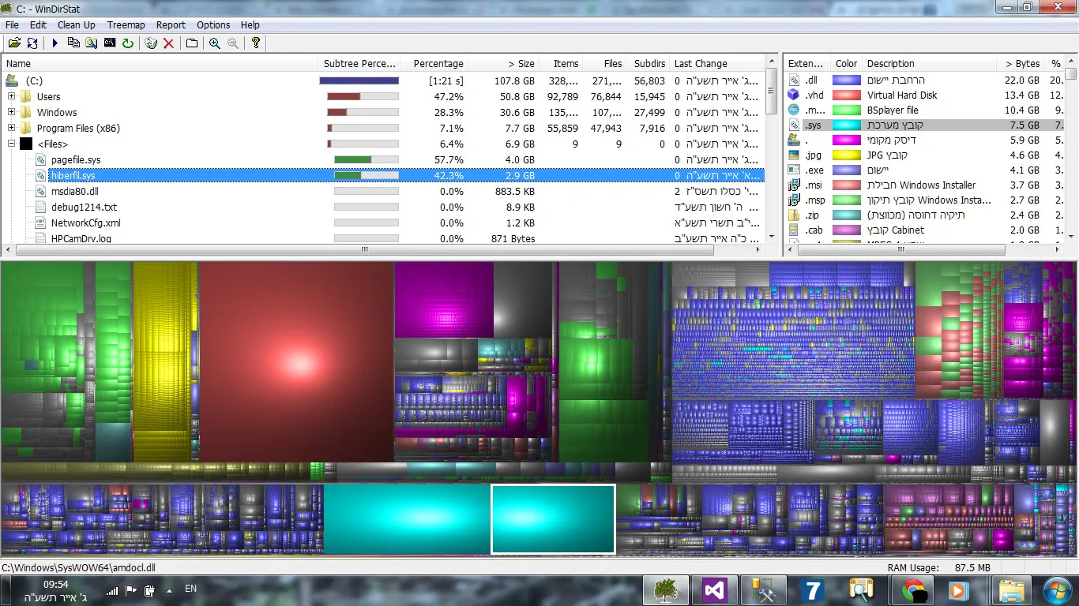Zoom in on the treemap
This screenshot has height=606, width=1079.
[x=214, y=43]
